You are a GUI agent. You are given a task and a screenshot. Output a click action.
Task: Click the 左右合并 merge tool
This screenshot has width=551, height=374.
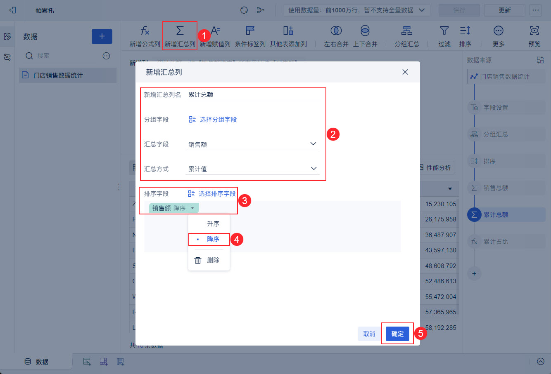coord(336,36)
